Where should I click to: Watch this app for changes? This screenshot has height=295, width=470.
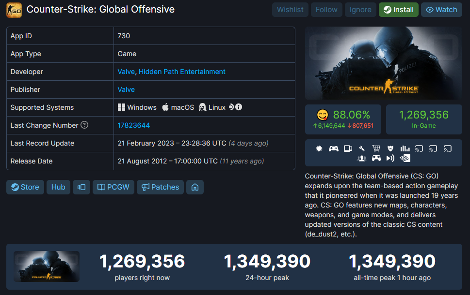441,10
